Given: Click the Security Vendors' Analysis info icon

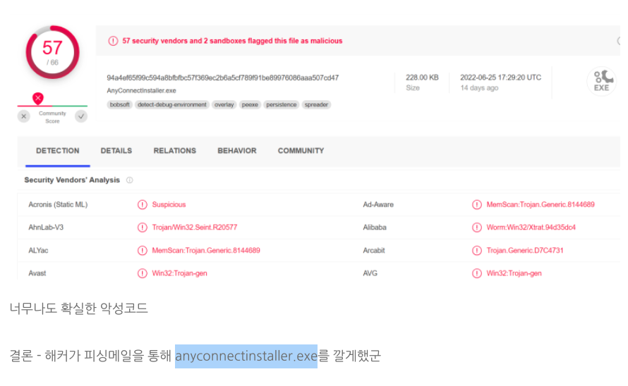Looking at the screenshot, I should pos(129,180).
